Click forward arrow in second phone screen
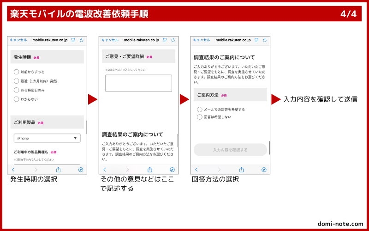Viewport: 369px width, 231px height. tap(128, 170)
